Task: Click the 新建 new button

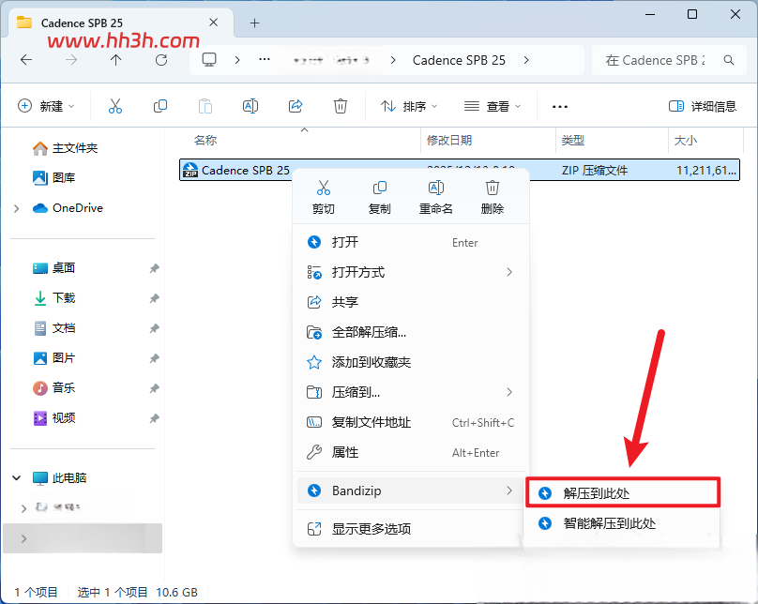Action: (46, 106)
